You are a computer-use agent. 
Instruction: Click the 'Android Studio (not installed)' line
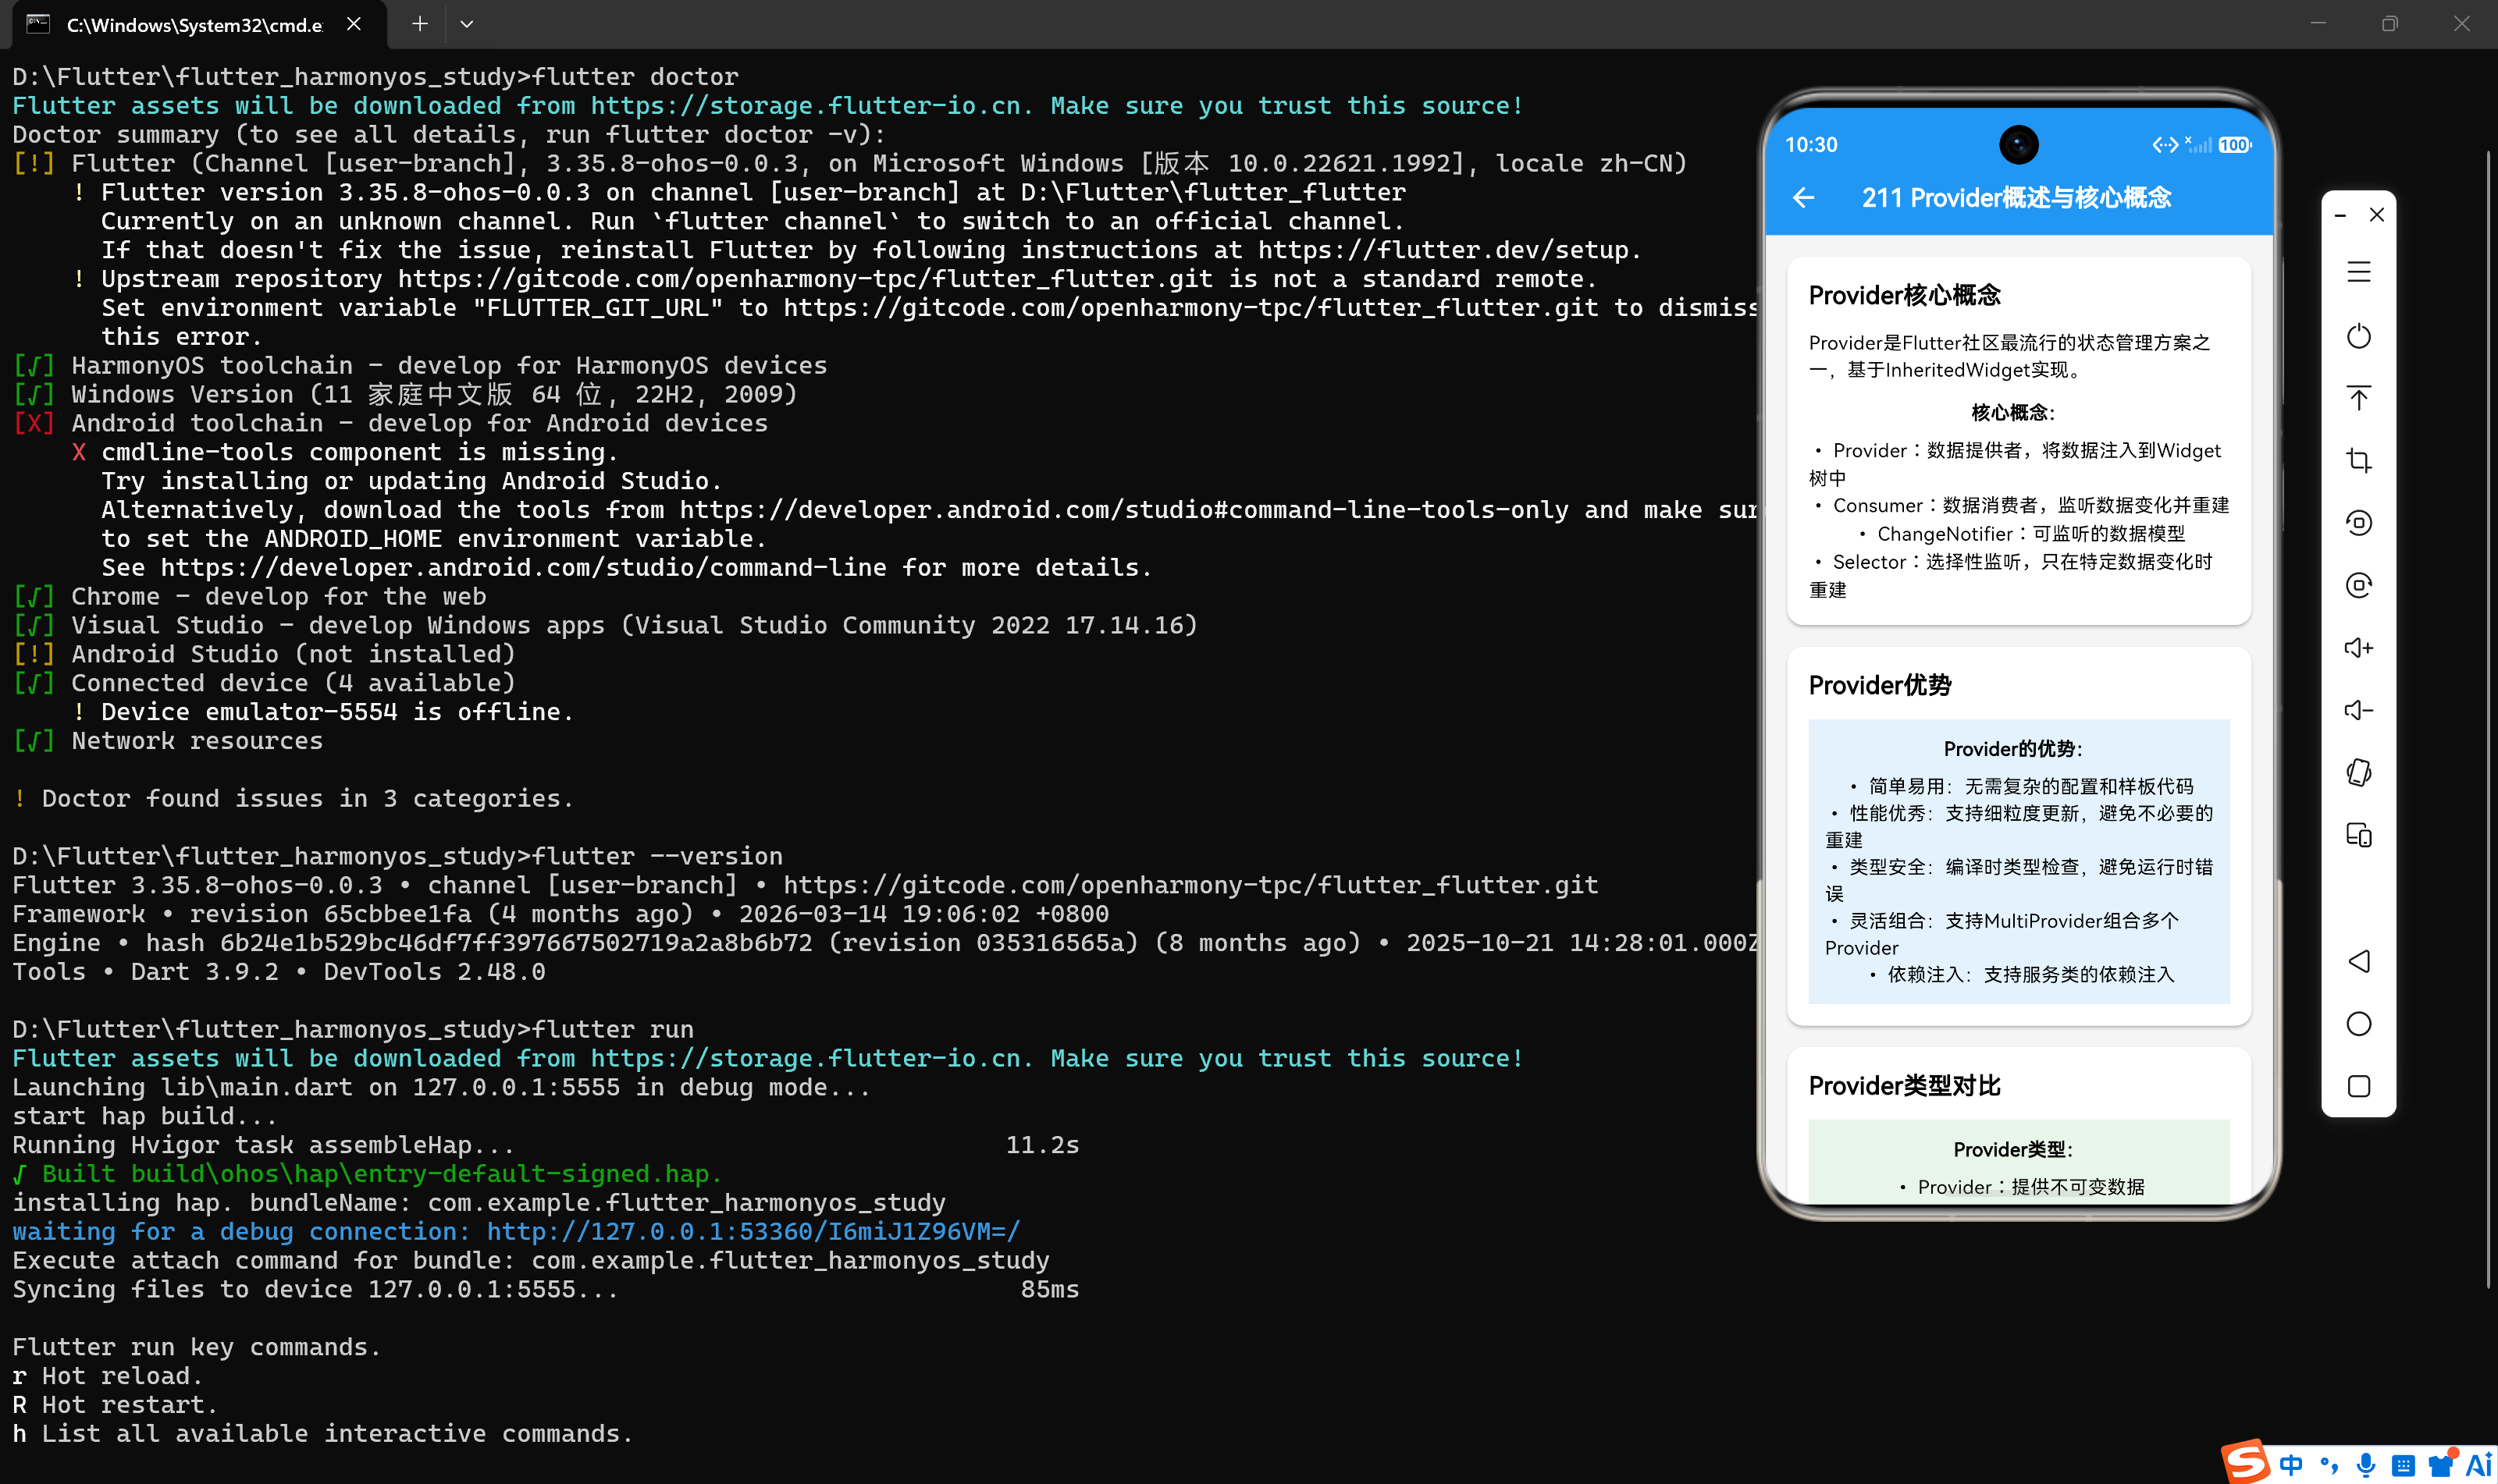pos(264,654)
